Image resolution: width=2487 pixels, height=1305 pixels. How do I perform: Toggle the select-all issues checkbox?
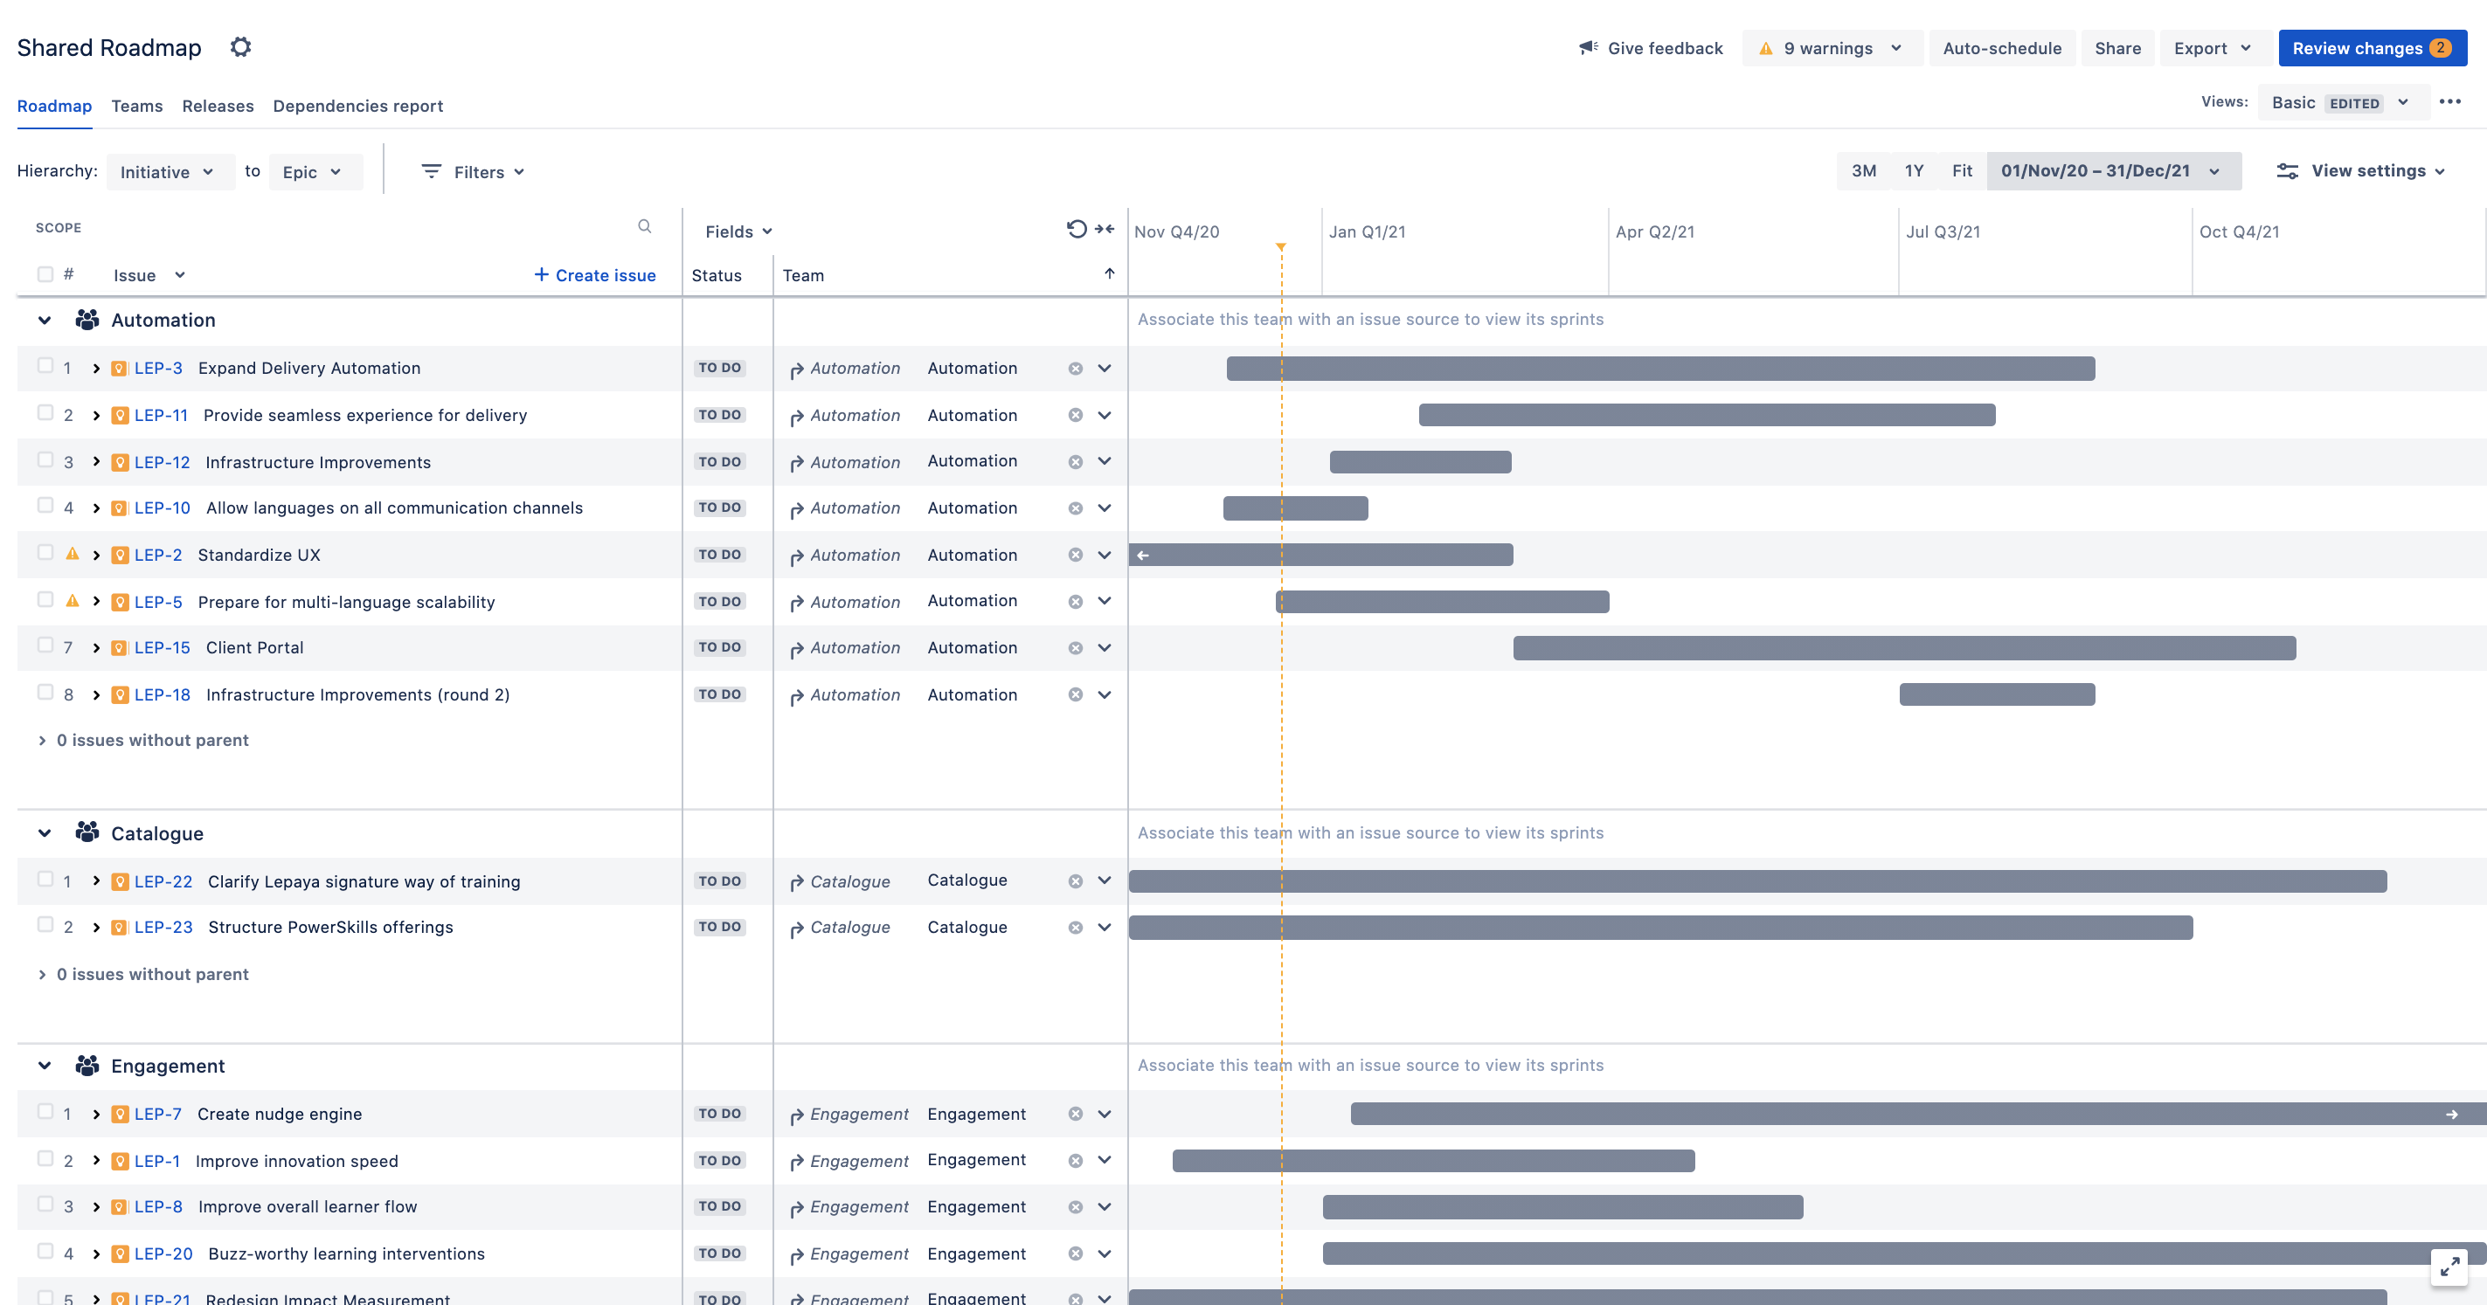tap(45, 274)
